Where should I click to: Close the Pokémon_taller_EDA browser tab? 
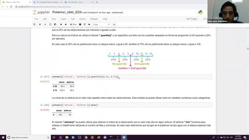coord(30,2)
